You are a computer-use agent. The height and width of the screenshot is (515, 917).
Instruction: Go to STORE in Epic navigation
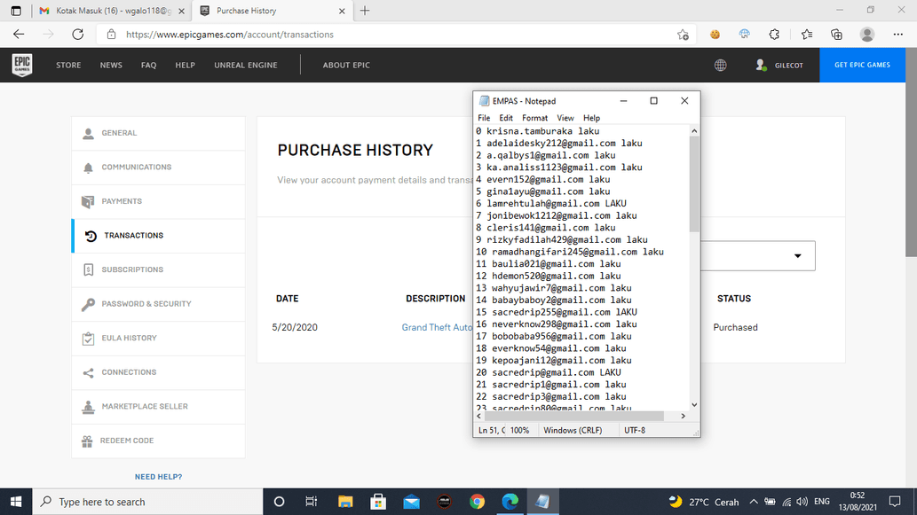[68, 66]
